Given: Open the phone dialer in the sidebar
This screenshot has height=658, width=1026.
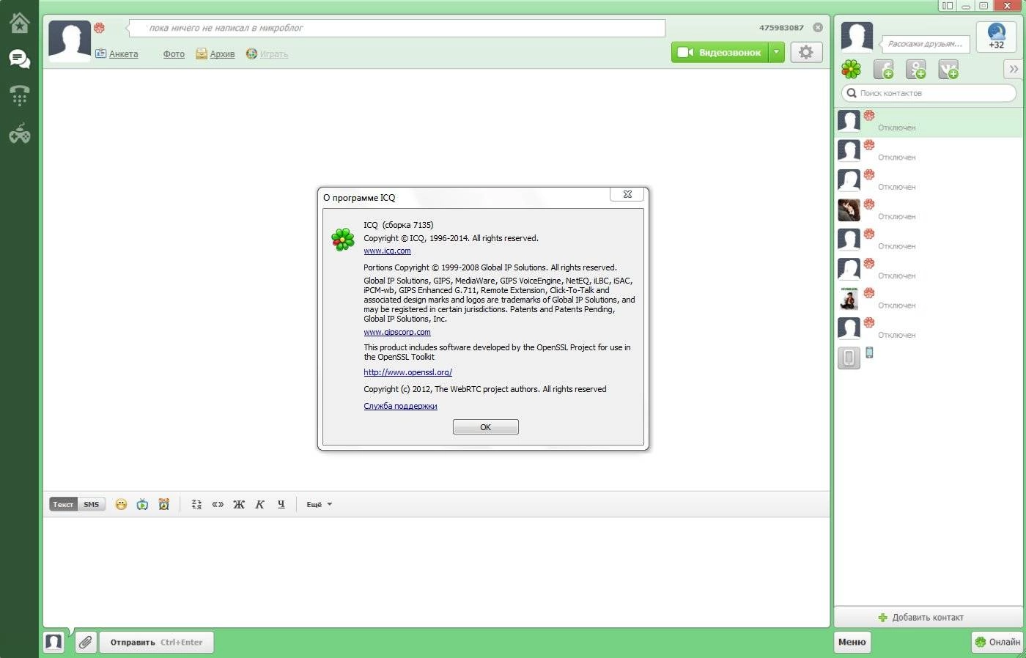Looking at the screenshot, I should click(x=19, y=95).
